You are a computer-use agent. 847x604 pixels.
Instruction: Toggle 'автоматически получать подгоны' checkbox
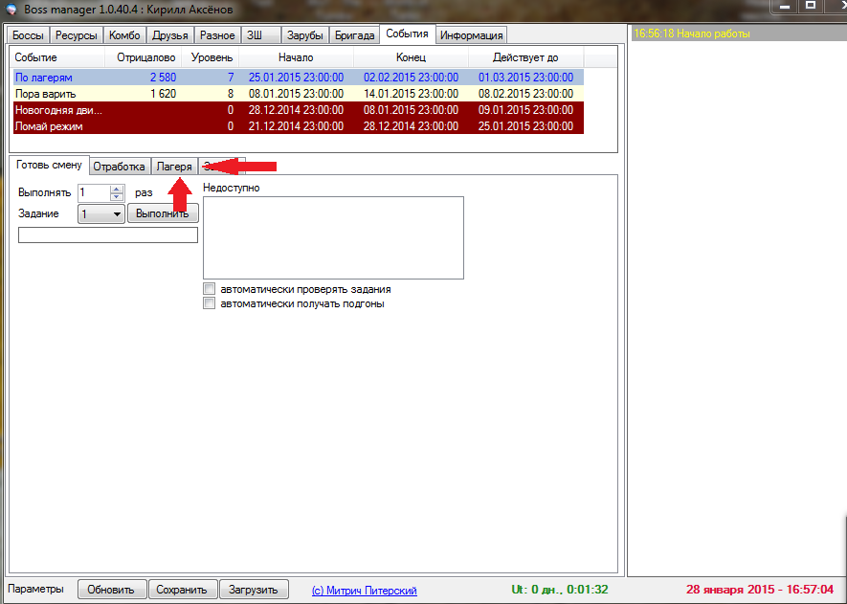tap(210, 303)
